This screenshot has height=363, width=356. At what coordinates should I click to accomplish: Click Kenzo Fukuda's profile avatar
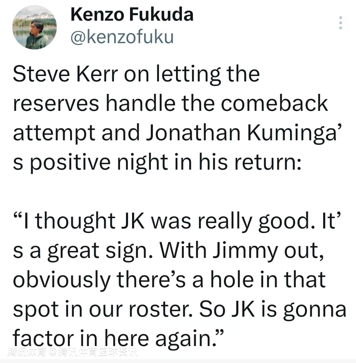tap(35, 27)
